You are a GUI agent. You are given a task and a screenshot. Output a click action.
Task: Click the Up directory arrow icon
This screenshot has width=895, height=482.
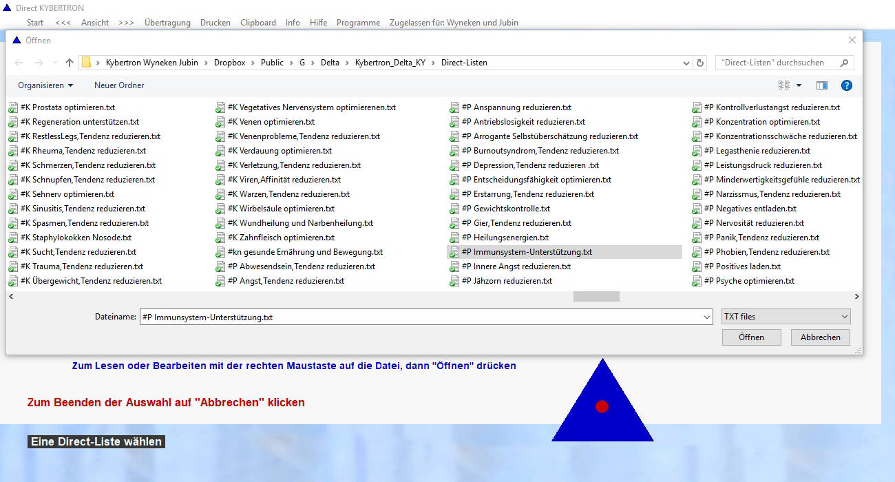click(69, 63)
